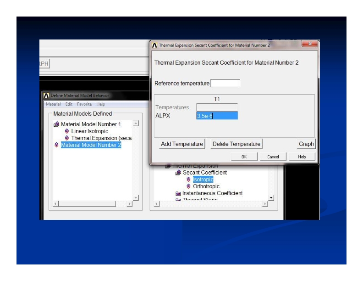
Task: Click the Material Model Number 1 folder icon
Action: coord(56,124)
